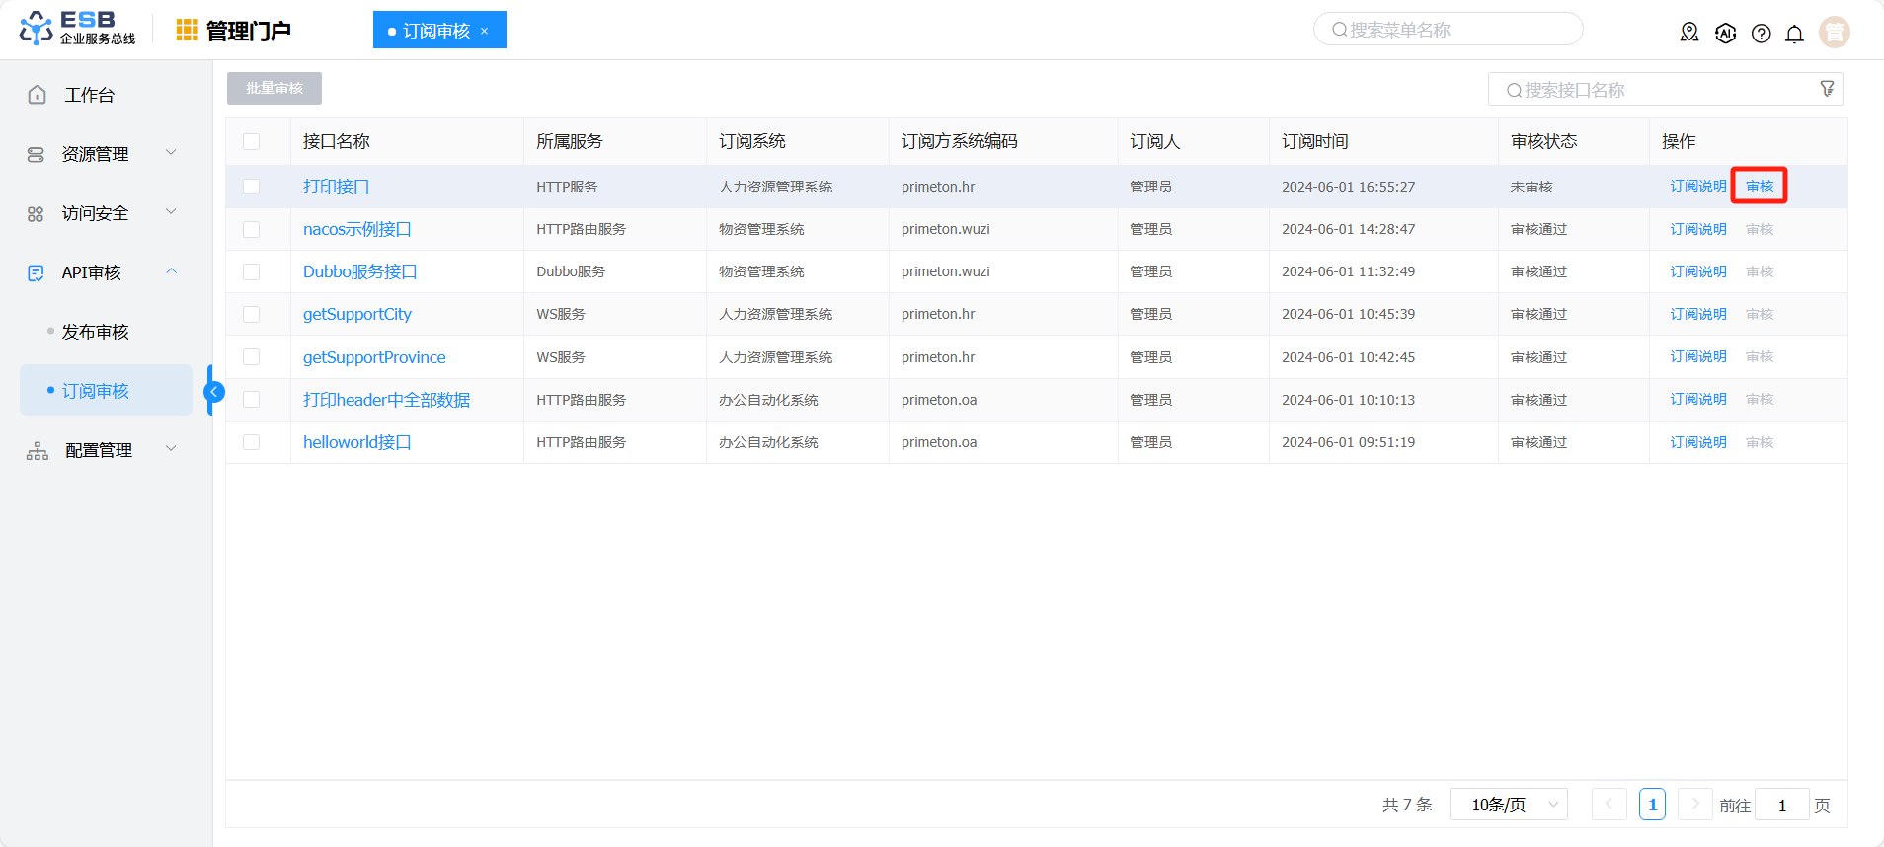Click the ESB logo

pyautogui.click(x=77, y=29)
